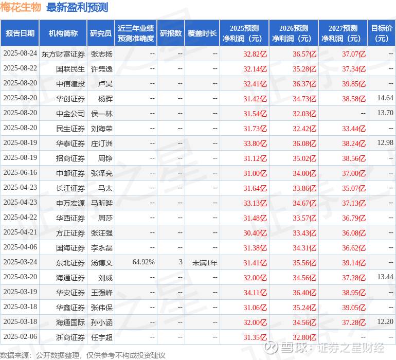Image resolution: width=396 pixels, height=360 pixels.
Task: Select the 30.40亿 profit value
Action: click(255, 233)
